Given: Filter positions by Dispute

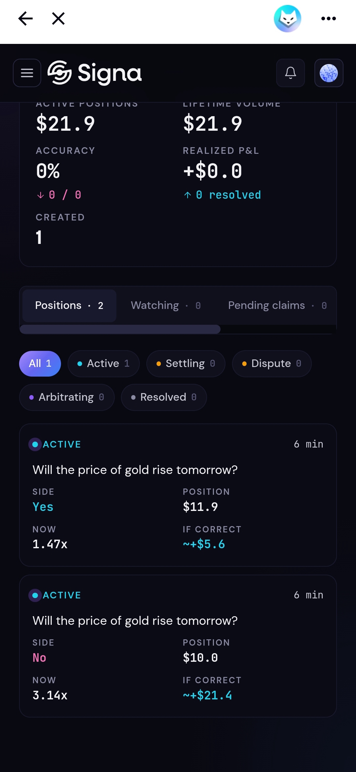Looking at the screenshot, I should coord(272,364).
